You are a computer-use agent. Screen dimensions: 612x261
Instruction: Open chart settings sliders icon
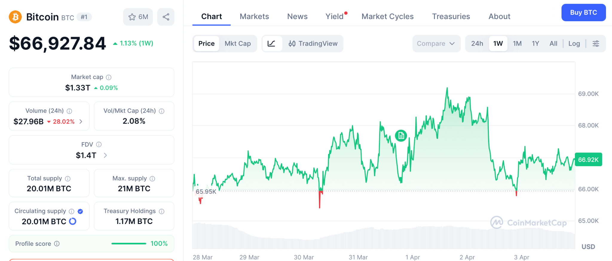(x=596, y=44)
